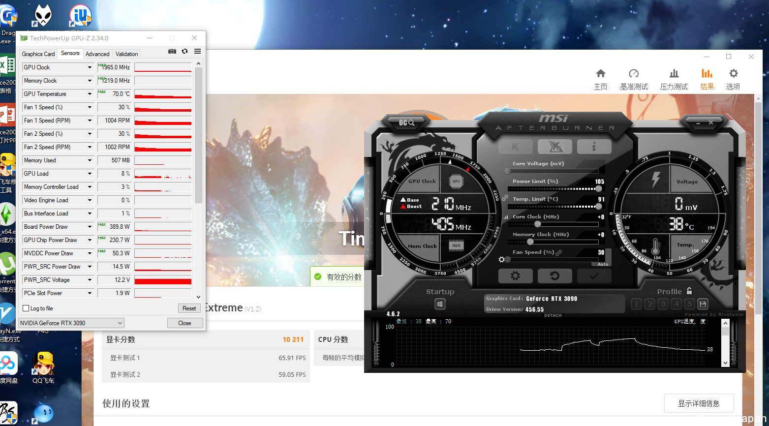This screenshot has width=769, height=426.
Task: Click the 3DMark graphics score 10 211
Action: 293,339
